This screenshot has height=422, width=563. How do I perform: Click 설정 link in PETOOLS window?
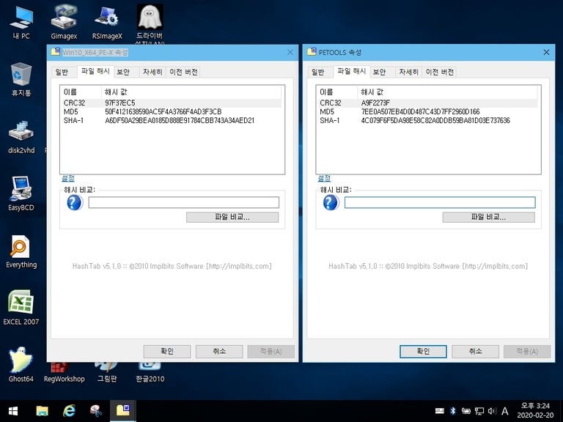[324, 178]
